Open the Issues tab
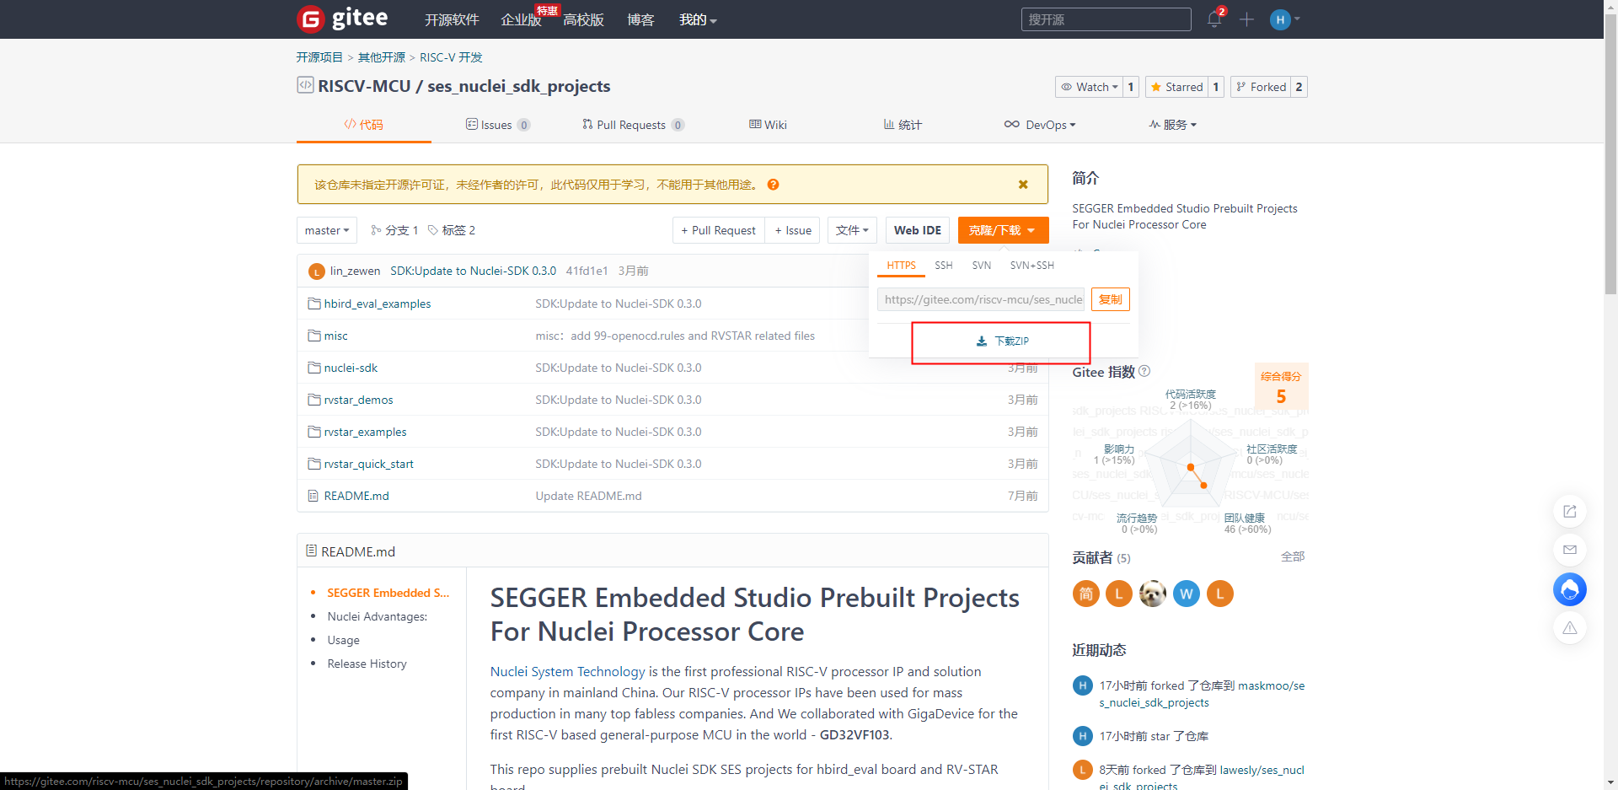Screen dimensions: 1618x790 point(498,125)
